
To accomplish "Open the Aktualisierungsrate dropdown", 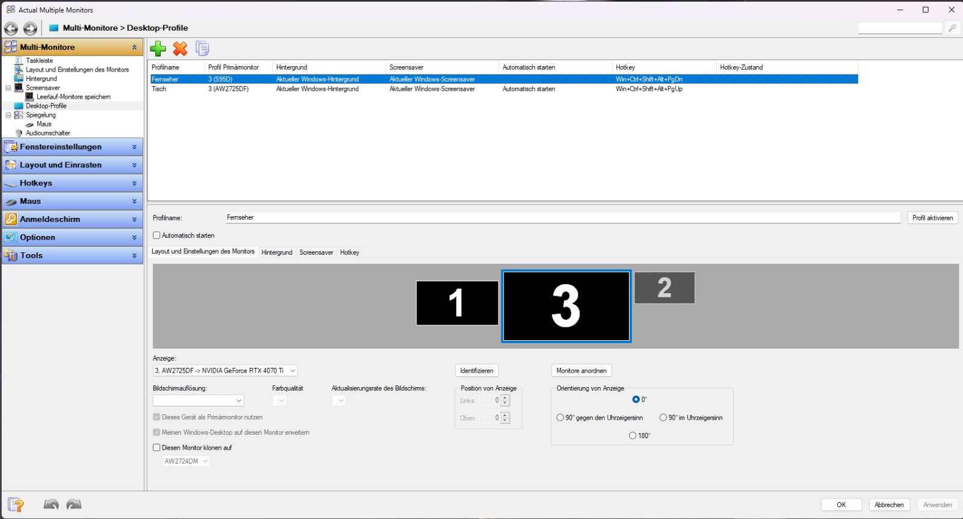I will (339, 400).
